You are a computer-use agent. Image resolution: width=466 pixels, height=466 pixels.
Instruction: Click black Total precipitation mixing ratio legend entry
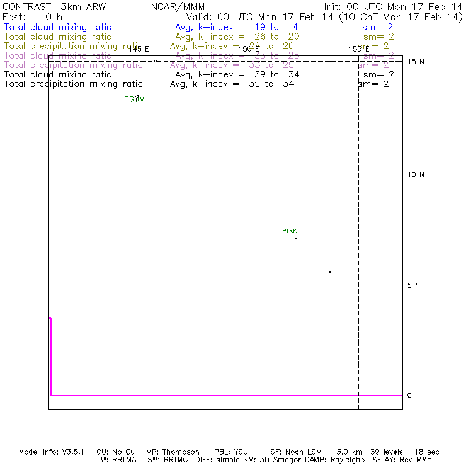[x=73, y=84]
